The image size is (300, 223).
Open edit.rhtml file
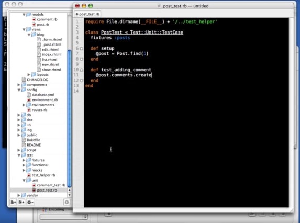(50, 50)
